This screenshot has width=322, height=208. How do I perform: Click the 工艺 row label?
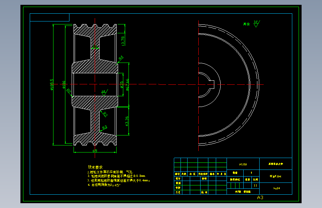click(178, 192)
